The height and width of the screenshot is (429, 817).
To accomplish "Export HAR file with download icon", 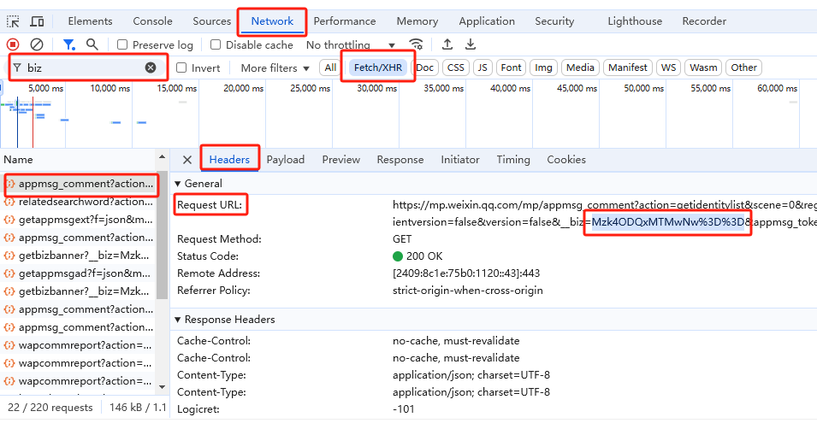I will pyautogui.click(x=471, y=44).
